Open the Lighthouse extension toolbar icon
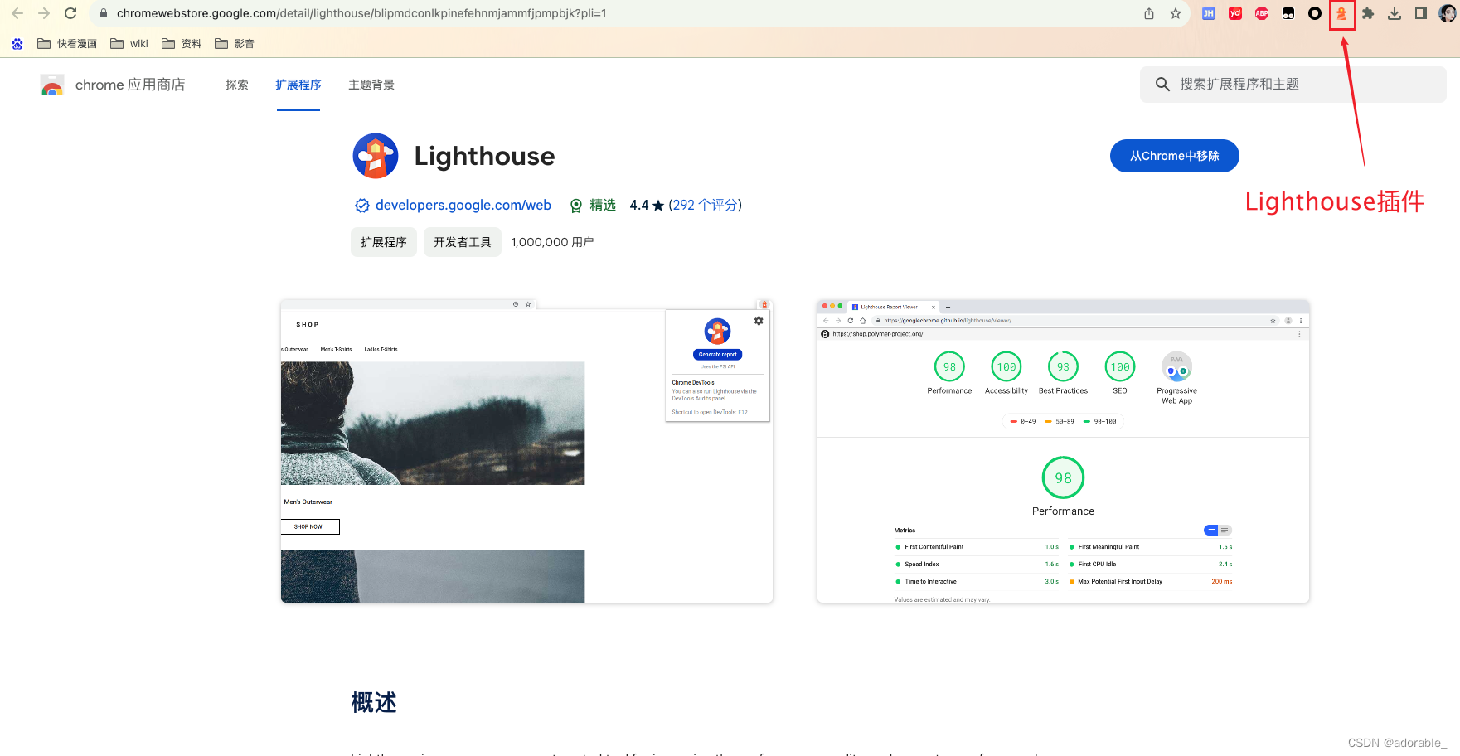Screen dimensions: 1460x756 coord(1341,13)
